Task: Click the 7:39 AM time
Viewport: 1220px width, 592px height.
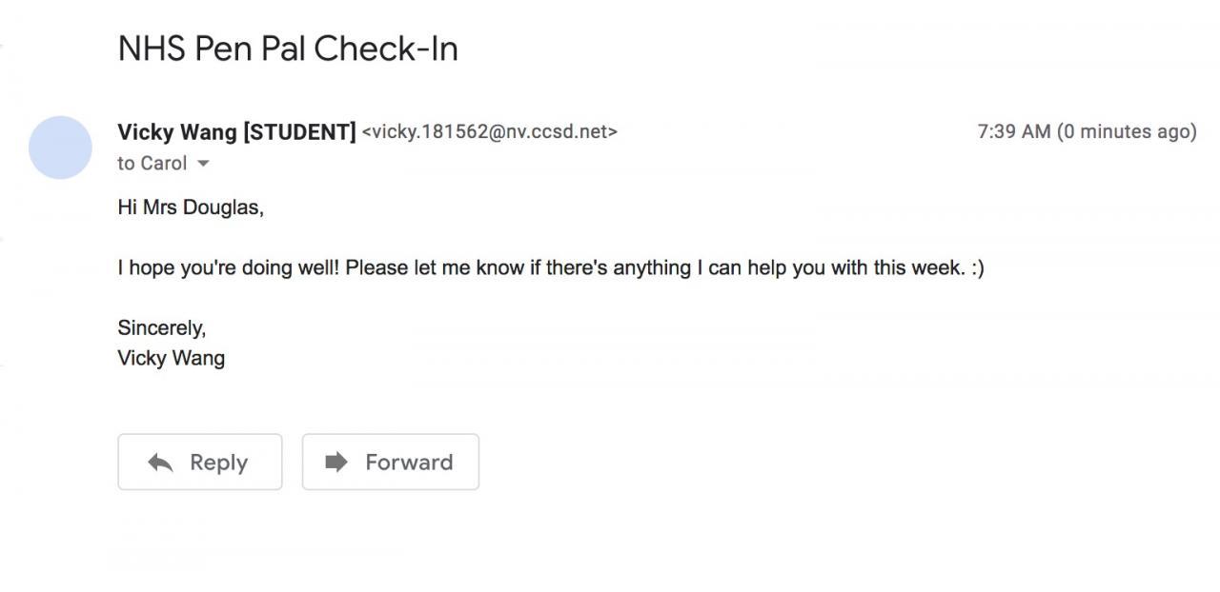Action: [1013, 132]
